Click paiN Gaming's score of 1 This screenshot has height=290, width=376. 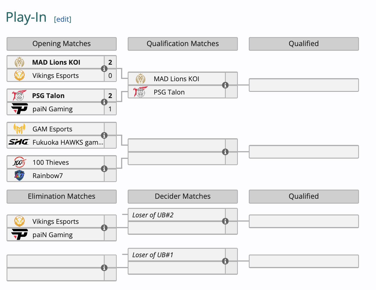(x=110, y=109)
